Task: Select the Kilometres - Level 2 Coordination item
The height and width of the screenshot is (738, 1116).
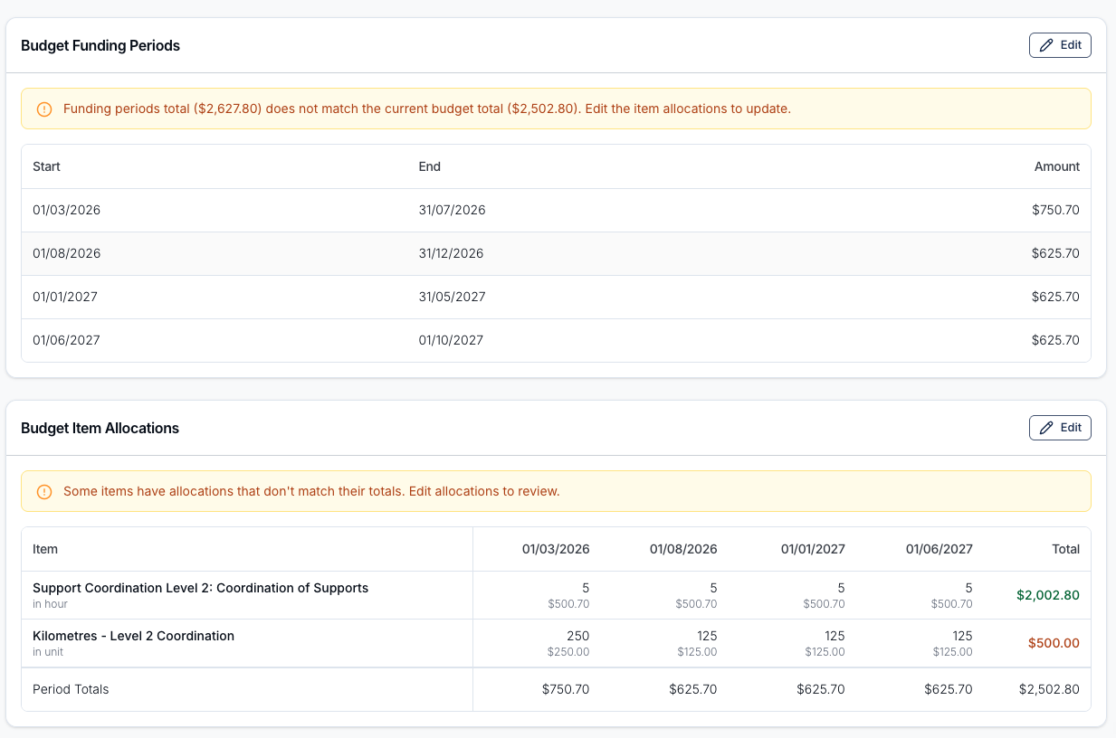Action: 133,636
